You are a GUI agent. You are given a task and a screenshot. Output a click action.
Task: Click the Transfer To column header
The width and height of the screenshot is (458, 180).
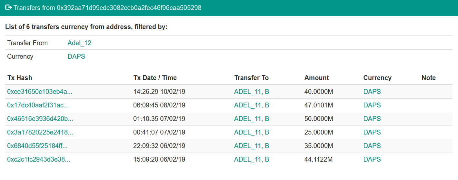coord(252,78)
